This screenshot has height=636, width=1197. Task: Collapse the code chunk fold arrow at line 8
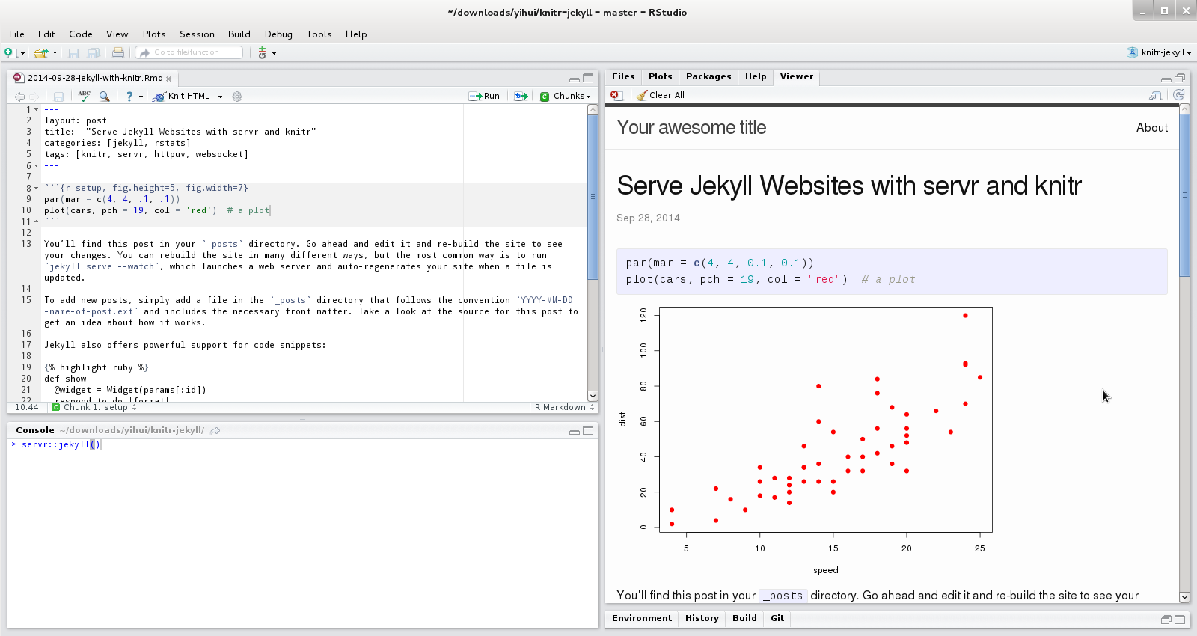[37, 189]
